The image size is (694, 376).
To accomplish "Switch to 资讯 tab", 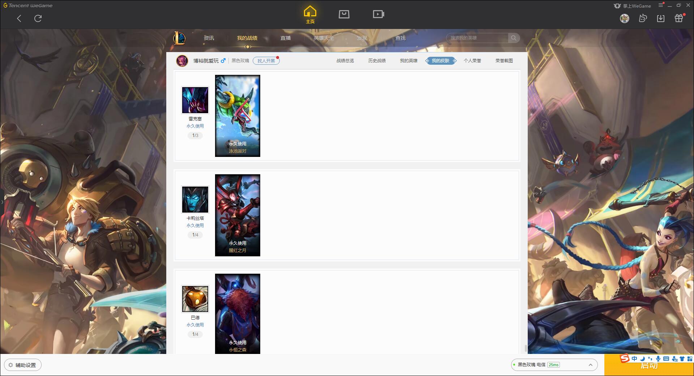I will (209, 38).
